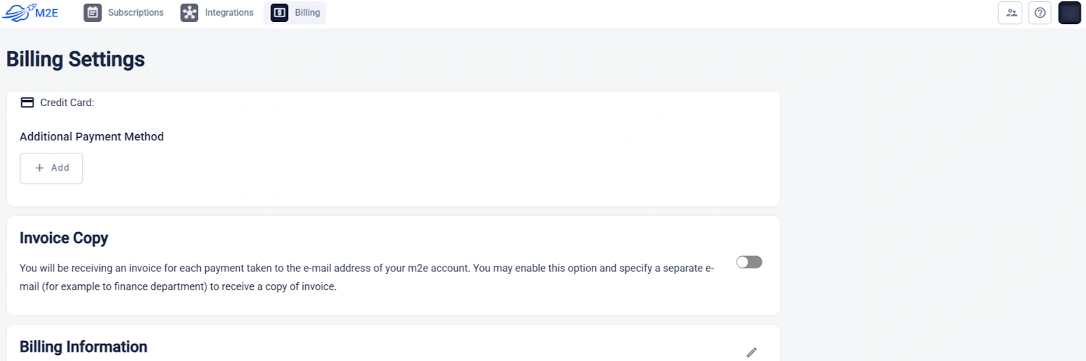
Task: Click the Integrations network icon
Action: pyautogui.click(x=189, y=12)
